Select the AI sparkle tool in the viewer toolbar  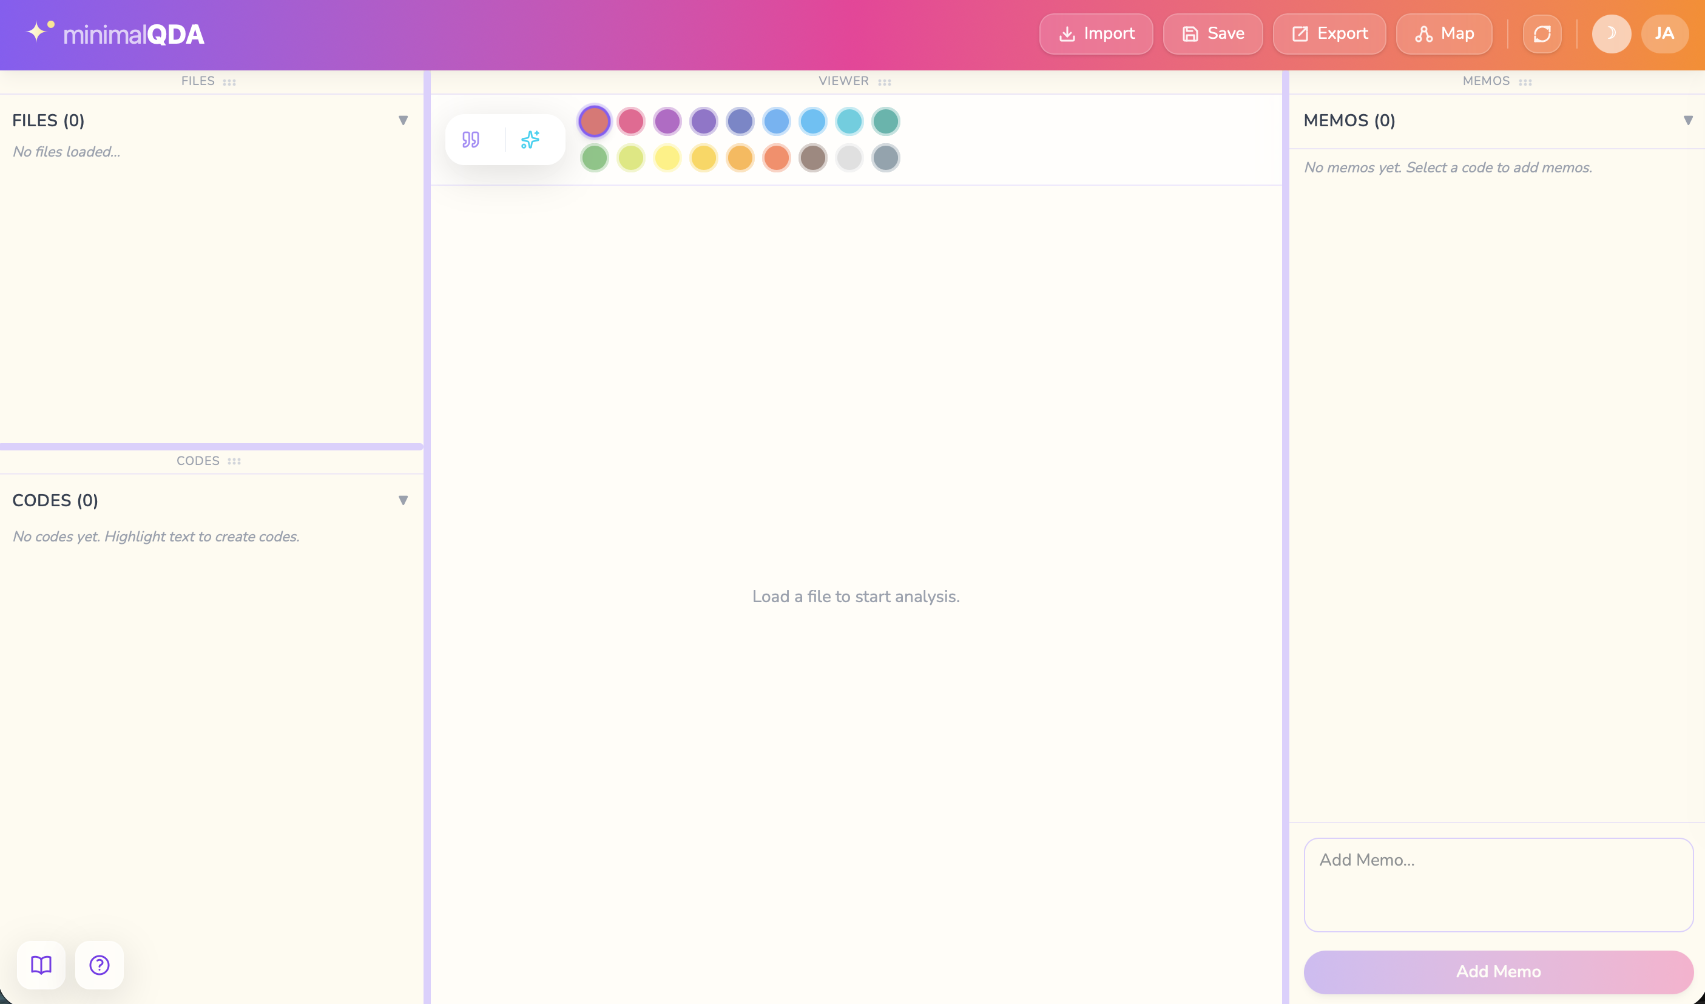530,139
